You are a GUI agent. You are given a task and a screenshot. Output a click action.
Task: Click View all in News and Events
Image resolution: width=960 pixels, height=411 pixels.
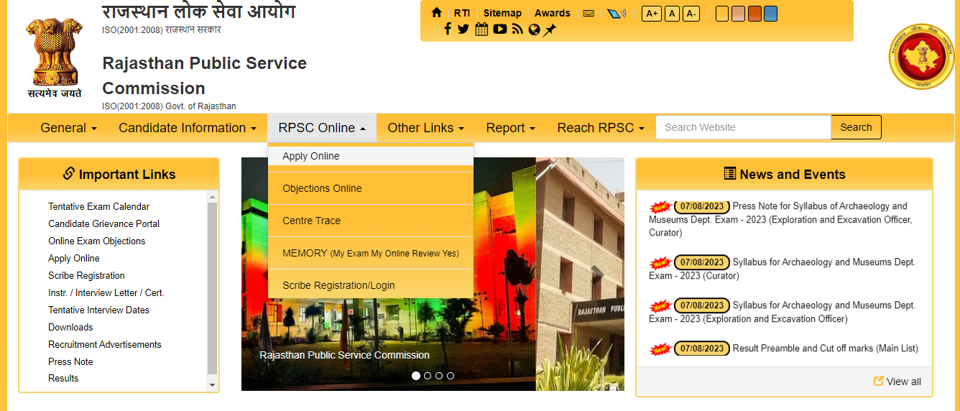[x=903, y=382]
